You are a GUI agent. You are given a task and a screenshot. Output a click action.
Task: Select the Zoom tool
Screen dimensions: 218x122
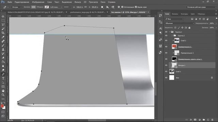[x=3, y=95]
